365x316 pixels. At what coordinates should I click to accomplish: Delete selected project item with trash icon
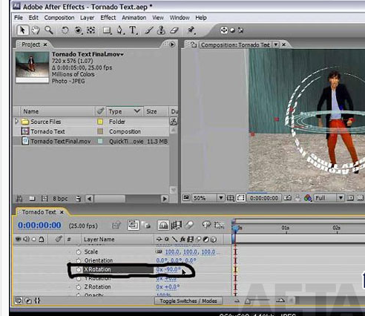point(78,199)
